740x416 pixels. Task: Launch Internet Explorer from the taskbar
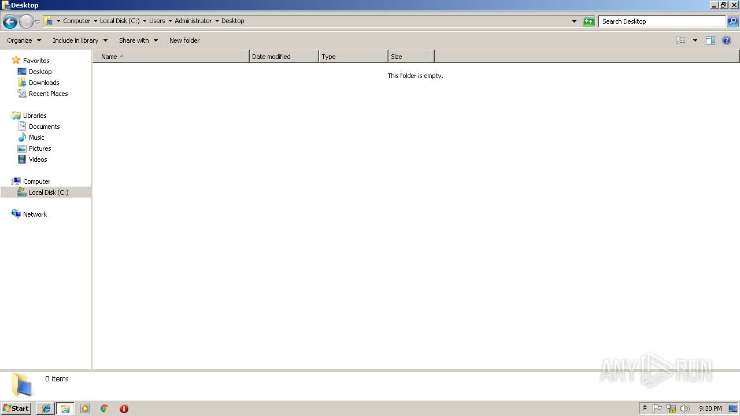[46, 408]
